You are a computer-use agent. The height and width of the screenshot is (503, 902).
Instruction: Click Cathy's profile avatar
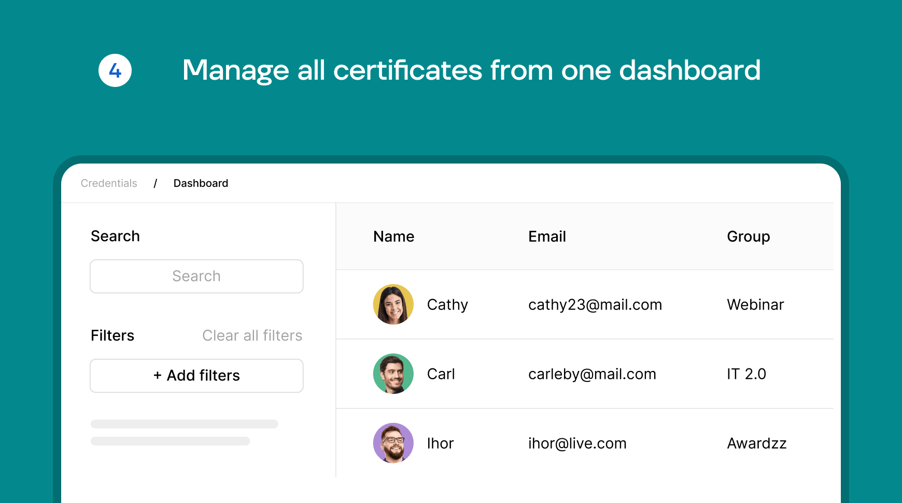(393, 304)
